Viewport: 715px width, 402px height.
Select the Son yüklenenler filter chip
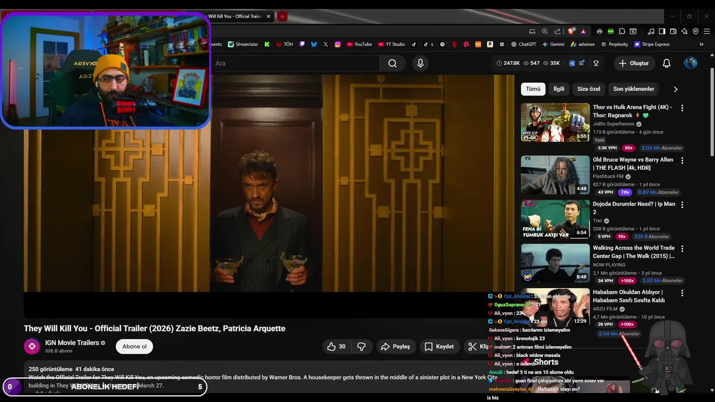(x=633, y=89)
